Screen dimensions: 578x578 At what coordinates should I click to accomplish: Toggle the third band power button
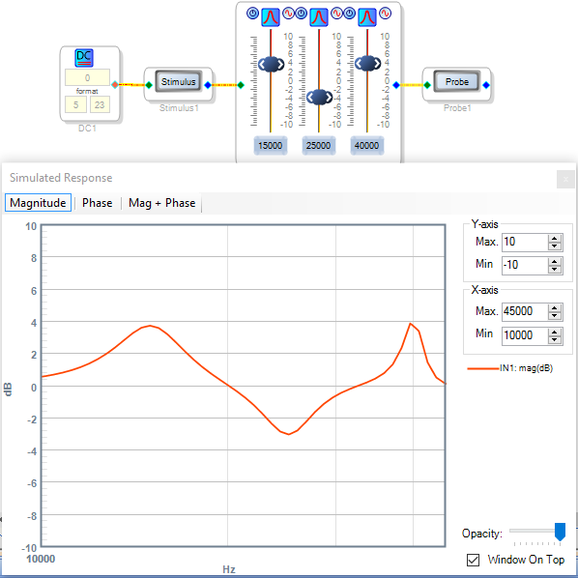[350, 14]
